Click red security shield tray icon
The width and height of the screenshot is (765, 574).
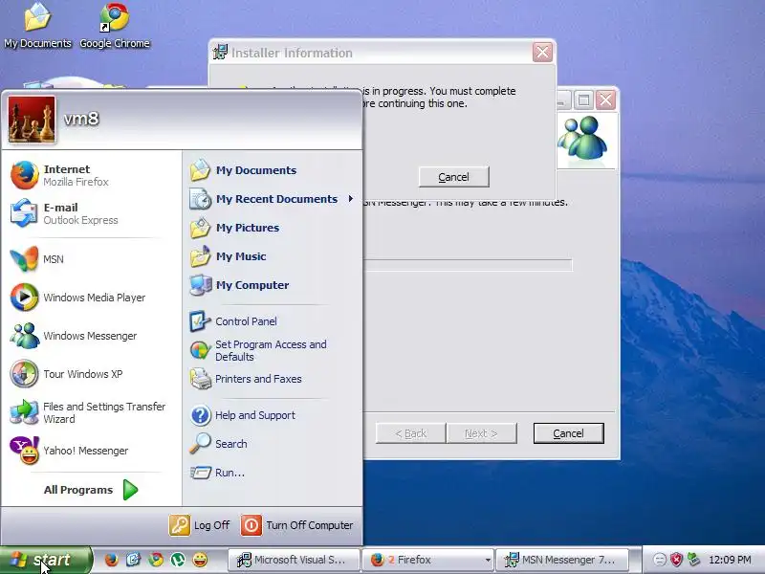click(x=676, y=560)
